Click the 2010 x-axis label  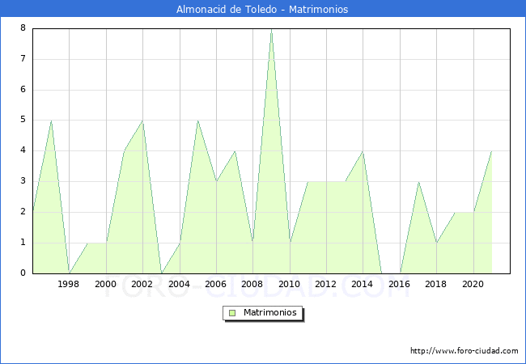289,284
